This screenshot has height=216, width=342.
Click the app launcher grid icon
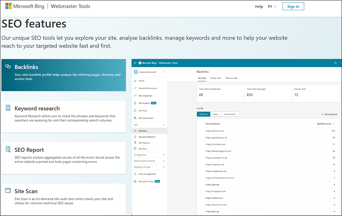point(135,63)
